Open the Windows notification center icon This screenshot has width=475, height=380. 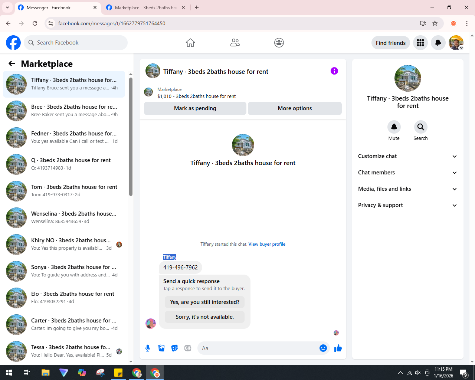[x=463, y=373]
